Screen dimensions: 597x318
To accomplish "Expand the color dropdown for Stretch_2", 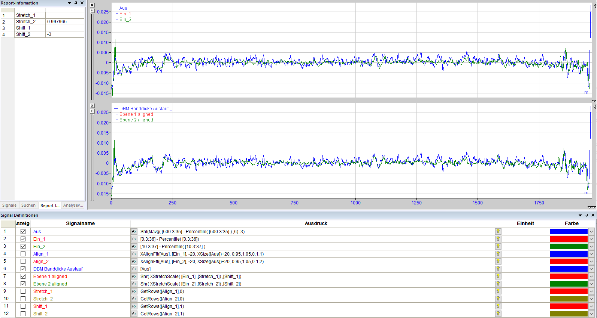I will pyautogui.click(x=591, y=299).
